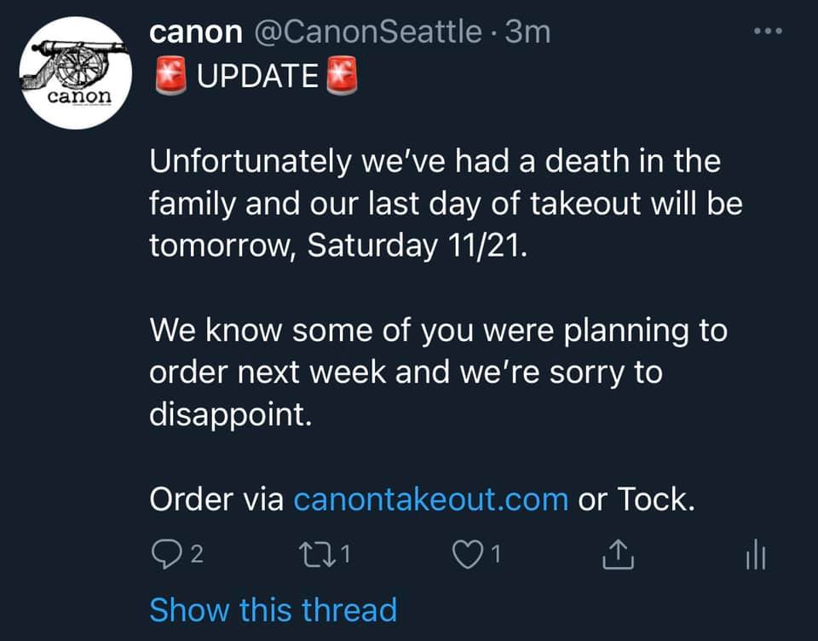Like the tweet with the heart icon
The image size is (818, 641).
point(467,554)
